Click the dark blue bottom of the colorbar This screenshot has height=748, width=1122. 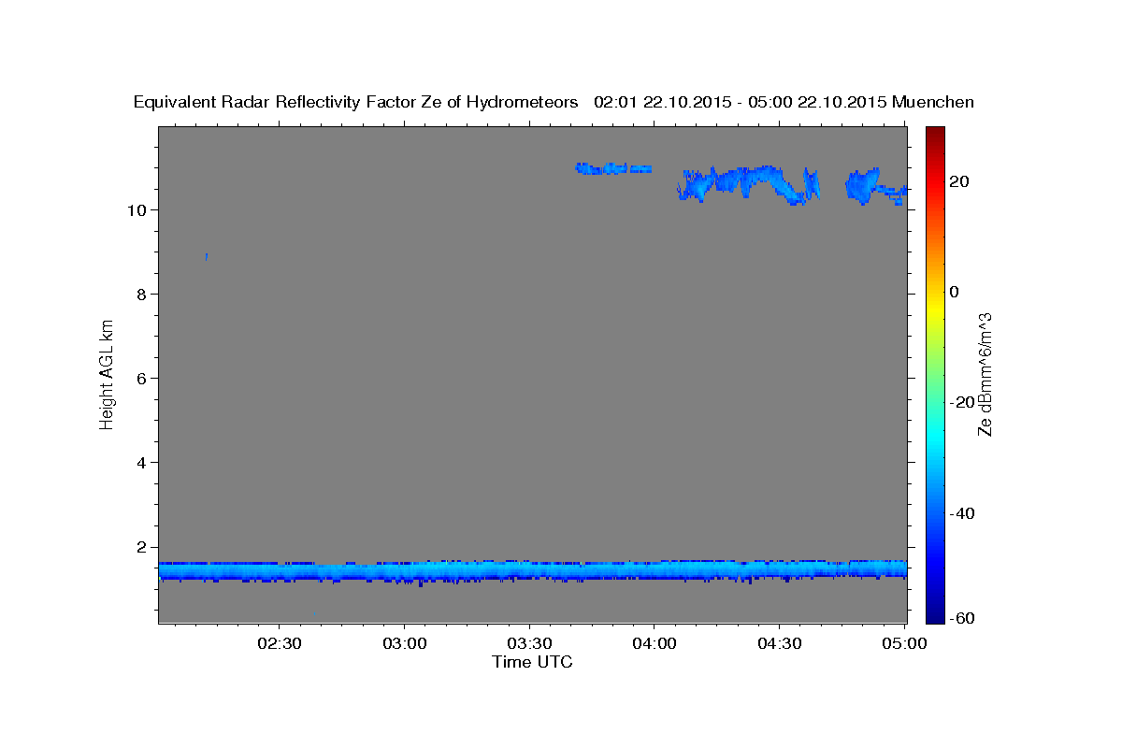935,612
